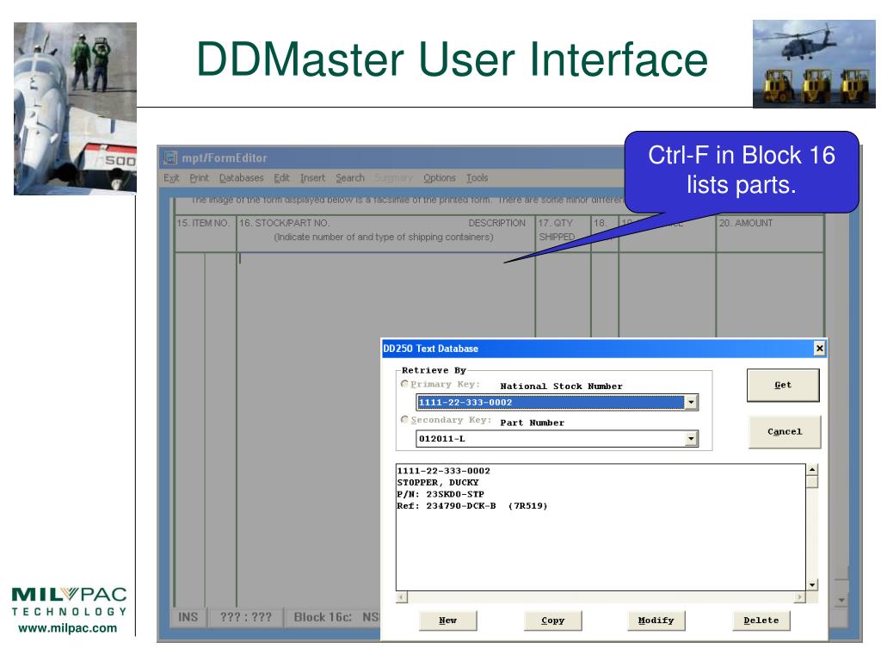Screen dimensions: 881x661
Task: Click the horizontal scrollbar left arrow
Action: click(x=401, y=597)
